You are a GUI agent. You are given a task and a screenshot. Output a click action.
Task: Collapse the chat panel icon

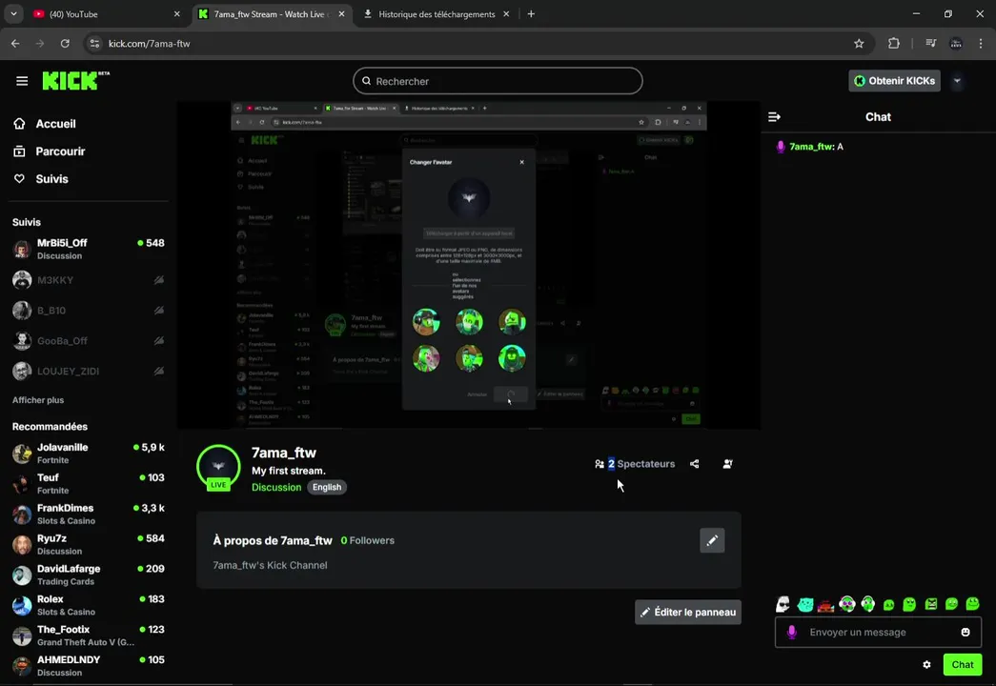(774, 117)
